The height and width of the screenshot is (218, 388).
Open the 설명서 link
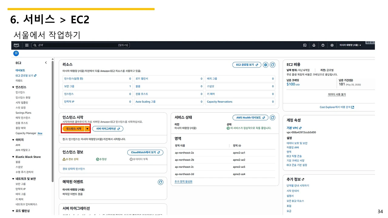290,196
